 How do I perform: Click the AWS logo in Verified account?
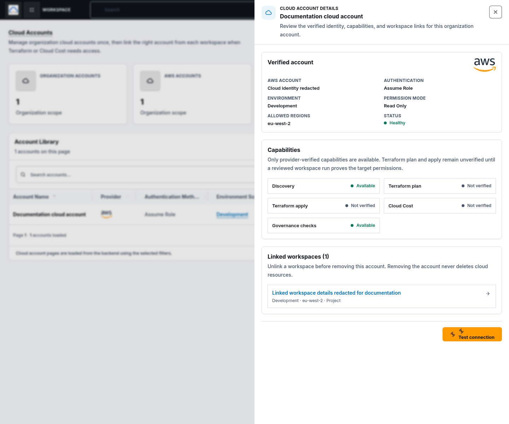[485, 65]
